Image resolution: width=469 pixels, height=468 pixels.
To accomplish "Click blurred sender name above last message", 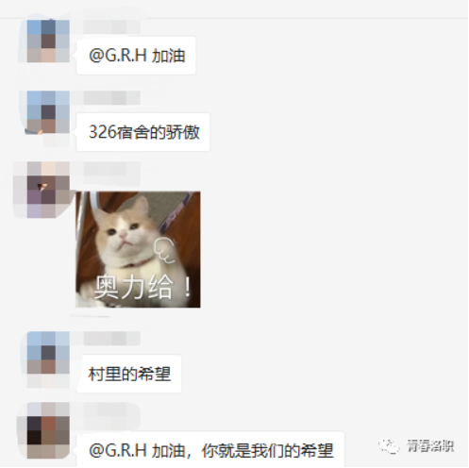I will (111, 409).
